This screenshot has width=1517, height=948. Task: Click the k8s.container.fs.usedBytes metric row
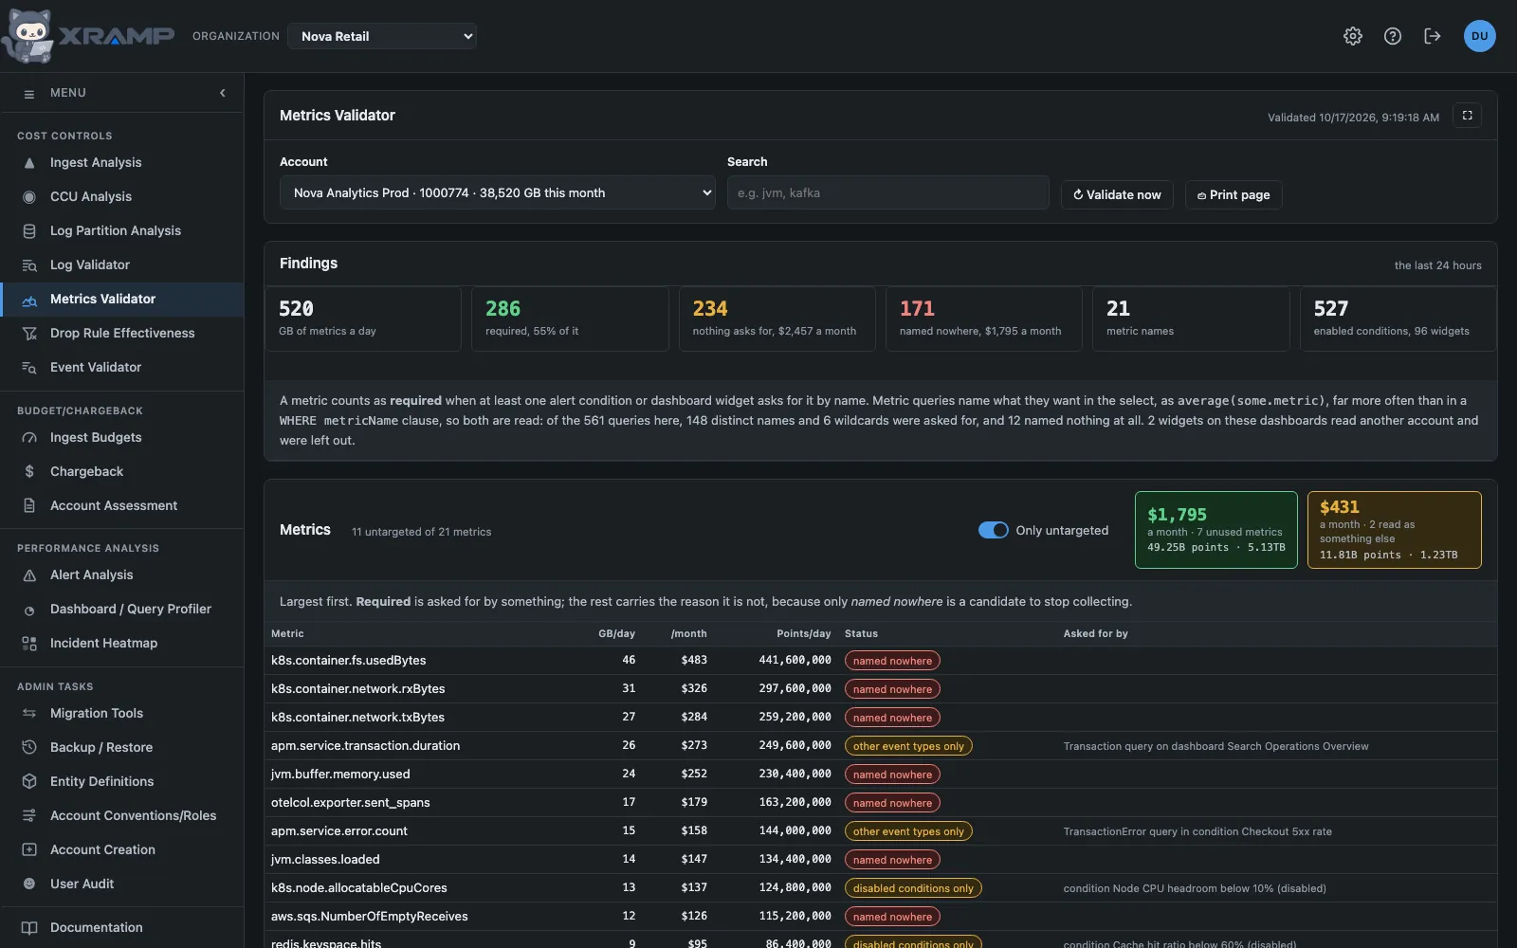[x=881, y=661]
